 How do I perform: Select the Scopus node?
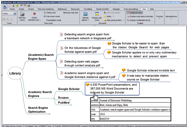pos(63,97)
